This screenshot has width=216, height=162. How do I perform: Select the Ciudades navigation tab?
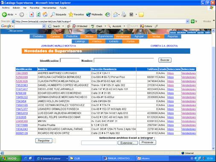[x=38, y=36]
